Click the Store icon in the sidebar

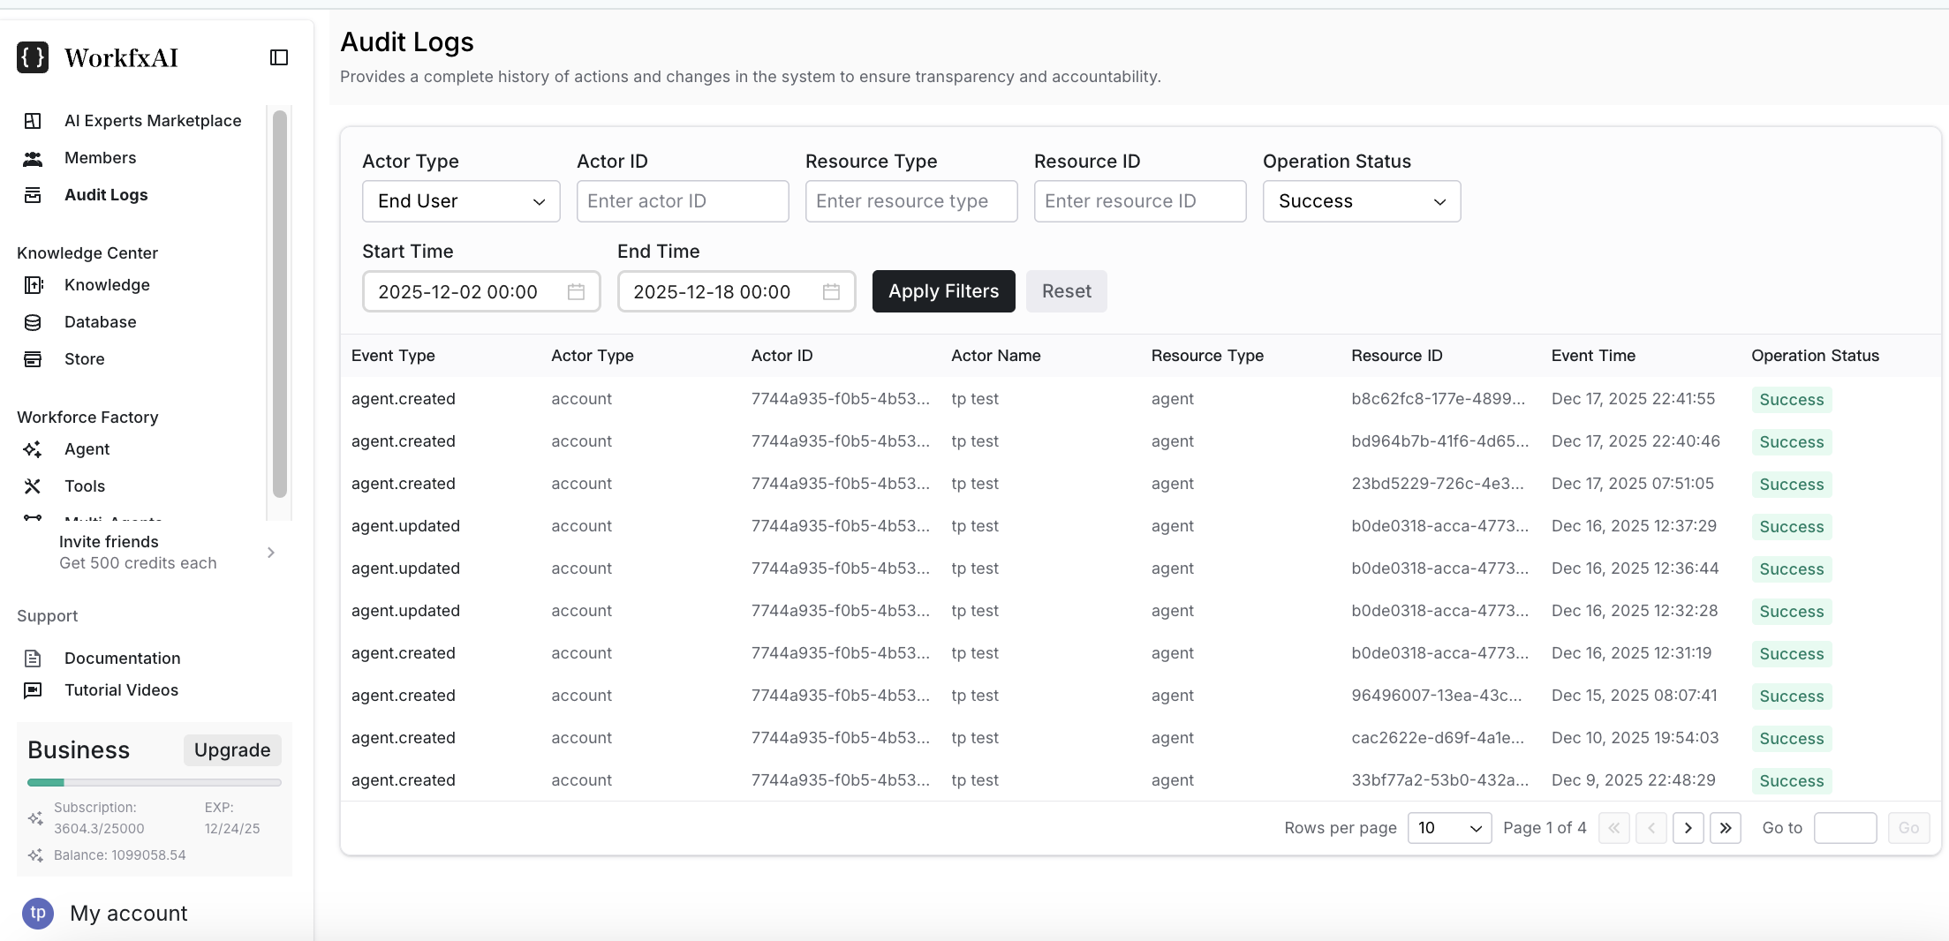[33, 359]
